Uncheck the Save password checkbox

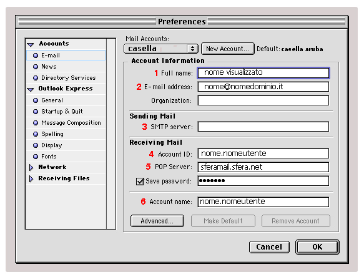(140, 181)
